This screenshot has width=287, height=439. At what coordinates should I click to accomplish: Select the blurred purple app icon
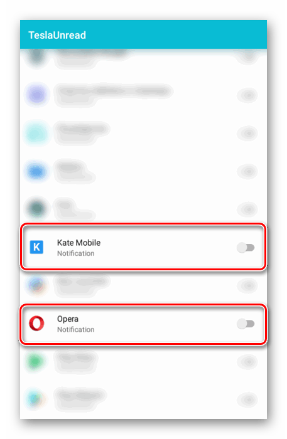(x=36, y=95)
